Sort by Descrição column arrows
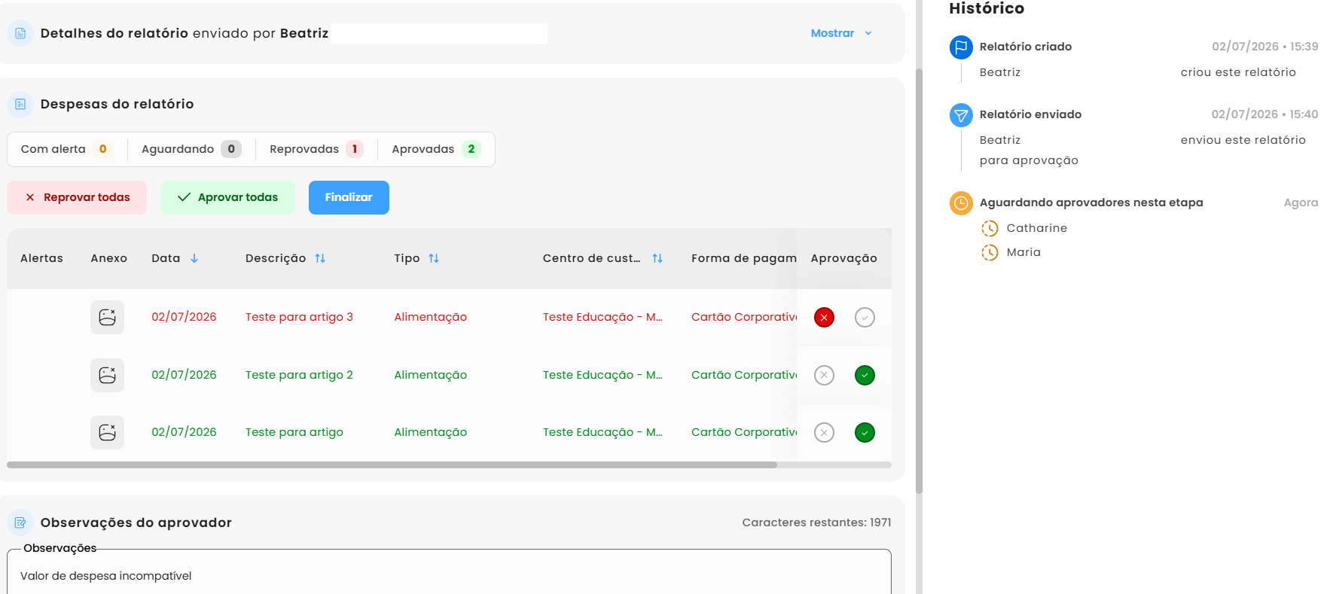This screenshot has width=1336, height=594. [x=320, y=258]
